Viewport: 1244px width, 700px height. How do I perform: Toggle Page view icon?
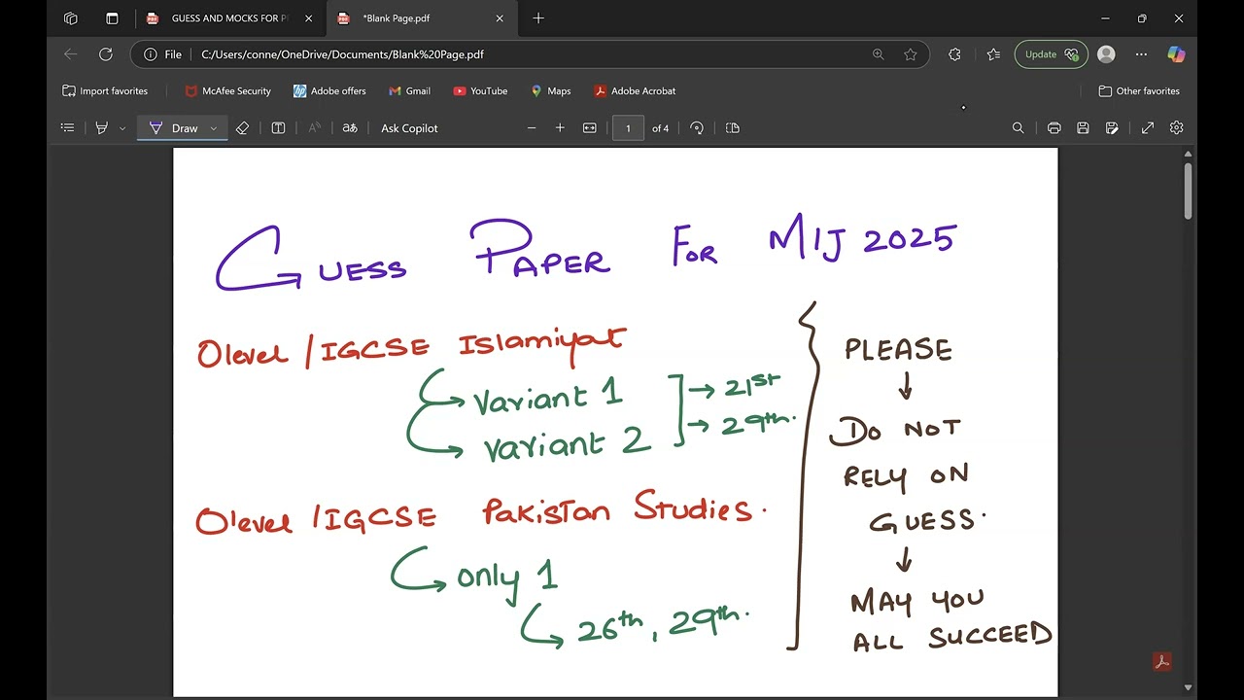coord(733,127)
